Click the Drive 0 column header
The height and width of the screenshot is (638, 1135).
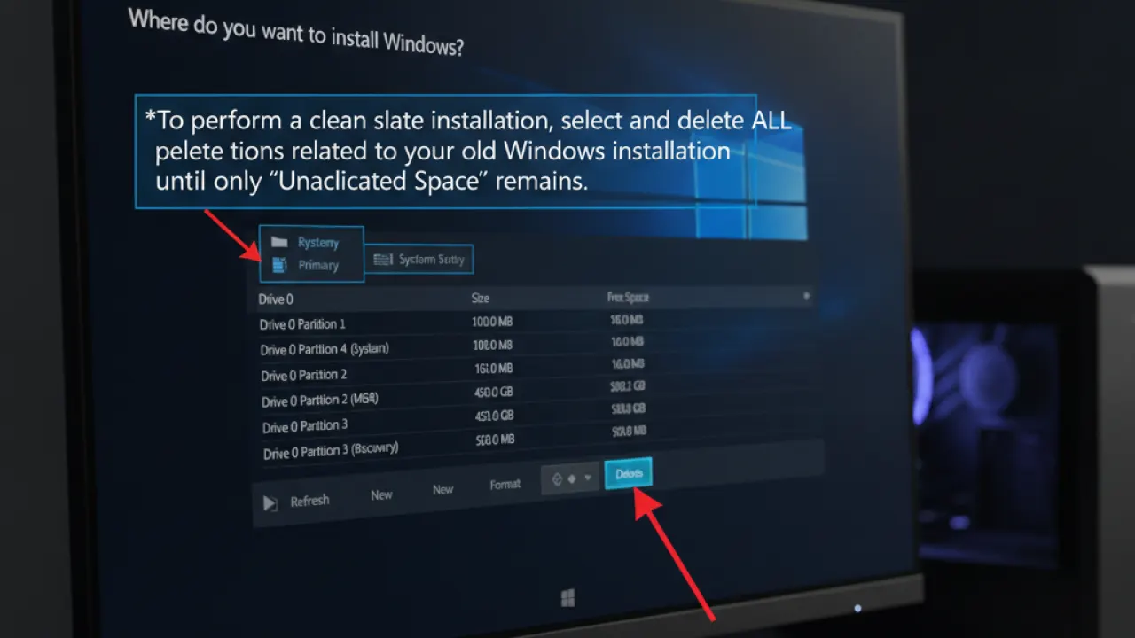point(276,300)
